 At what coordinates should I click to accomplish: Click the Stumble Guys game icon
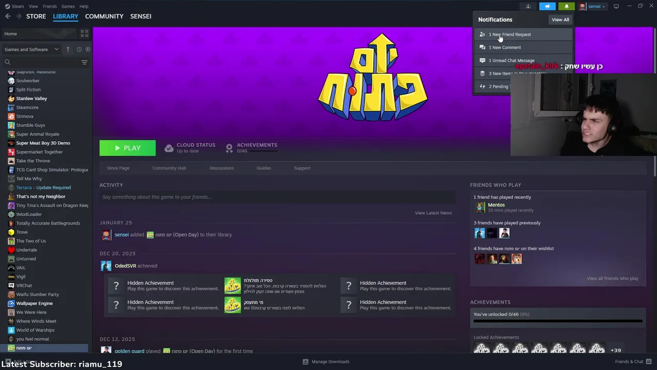tap(11, 125)
